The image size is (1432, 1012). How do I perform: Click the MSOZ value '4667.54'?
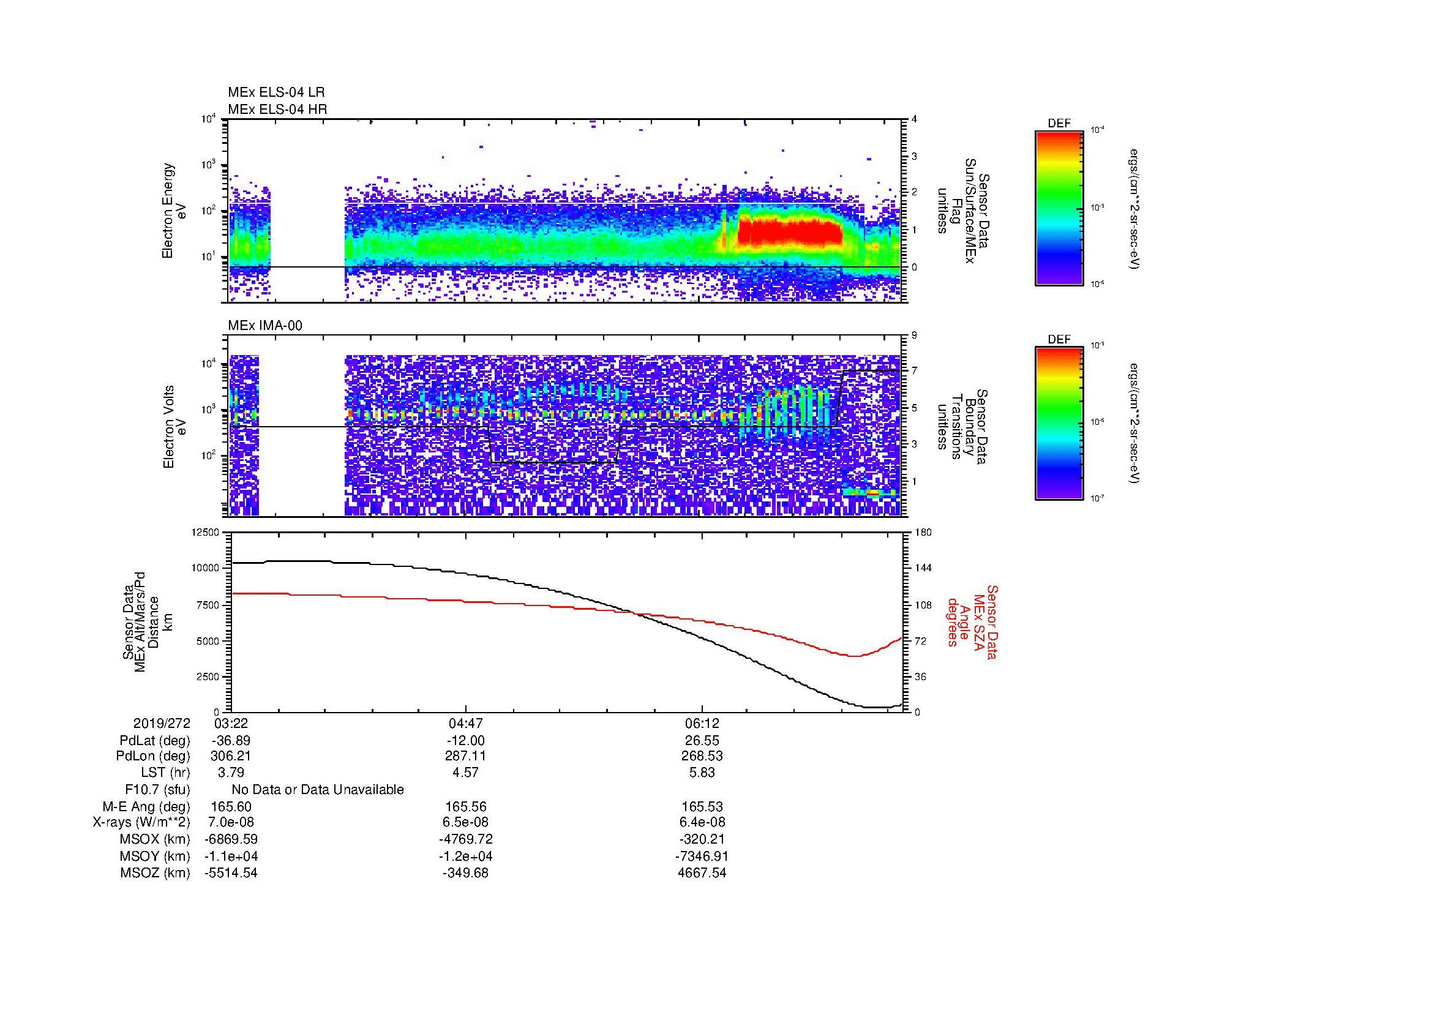[x=702, y=873]
